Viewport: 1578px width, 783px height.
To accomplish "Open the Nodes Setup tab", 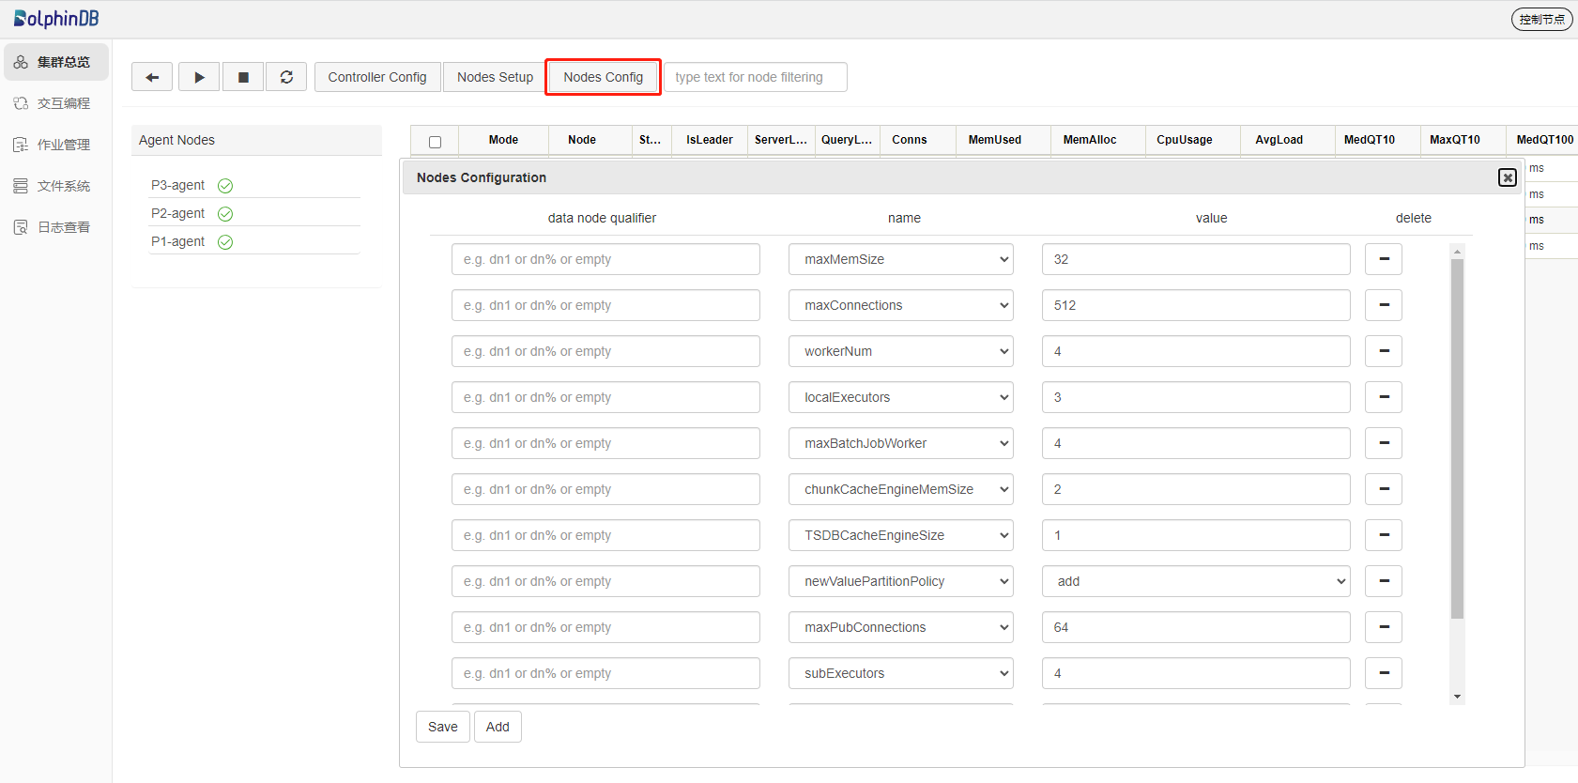I will (x=495, y=77).
